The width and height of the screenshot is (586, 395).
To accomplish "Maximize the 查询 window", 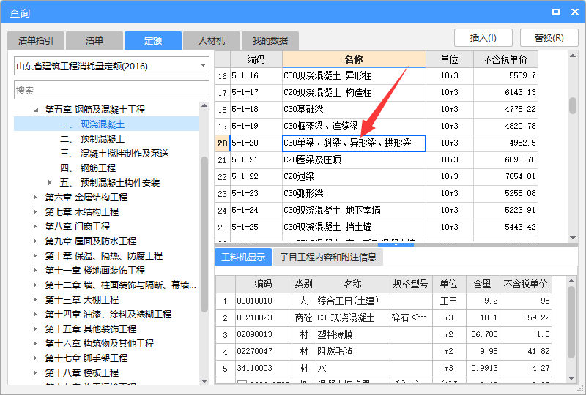I will 556,12.
